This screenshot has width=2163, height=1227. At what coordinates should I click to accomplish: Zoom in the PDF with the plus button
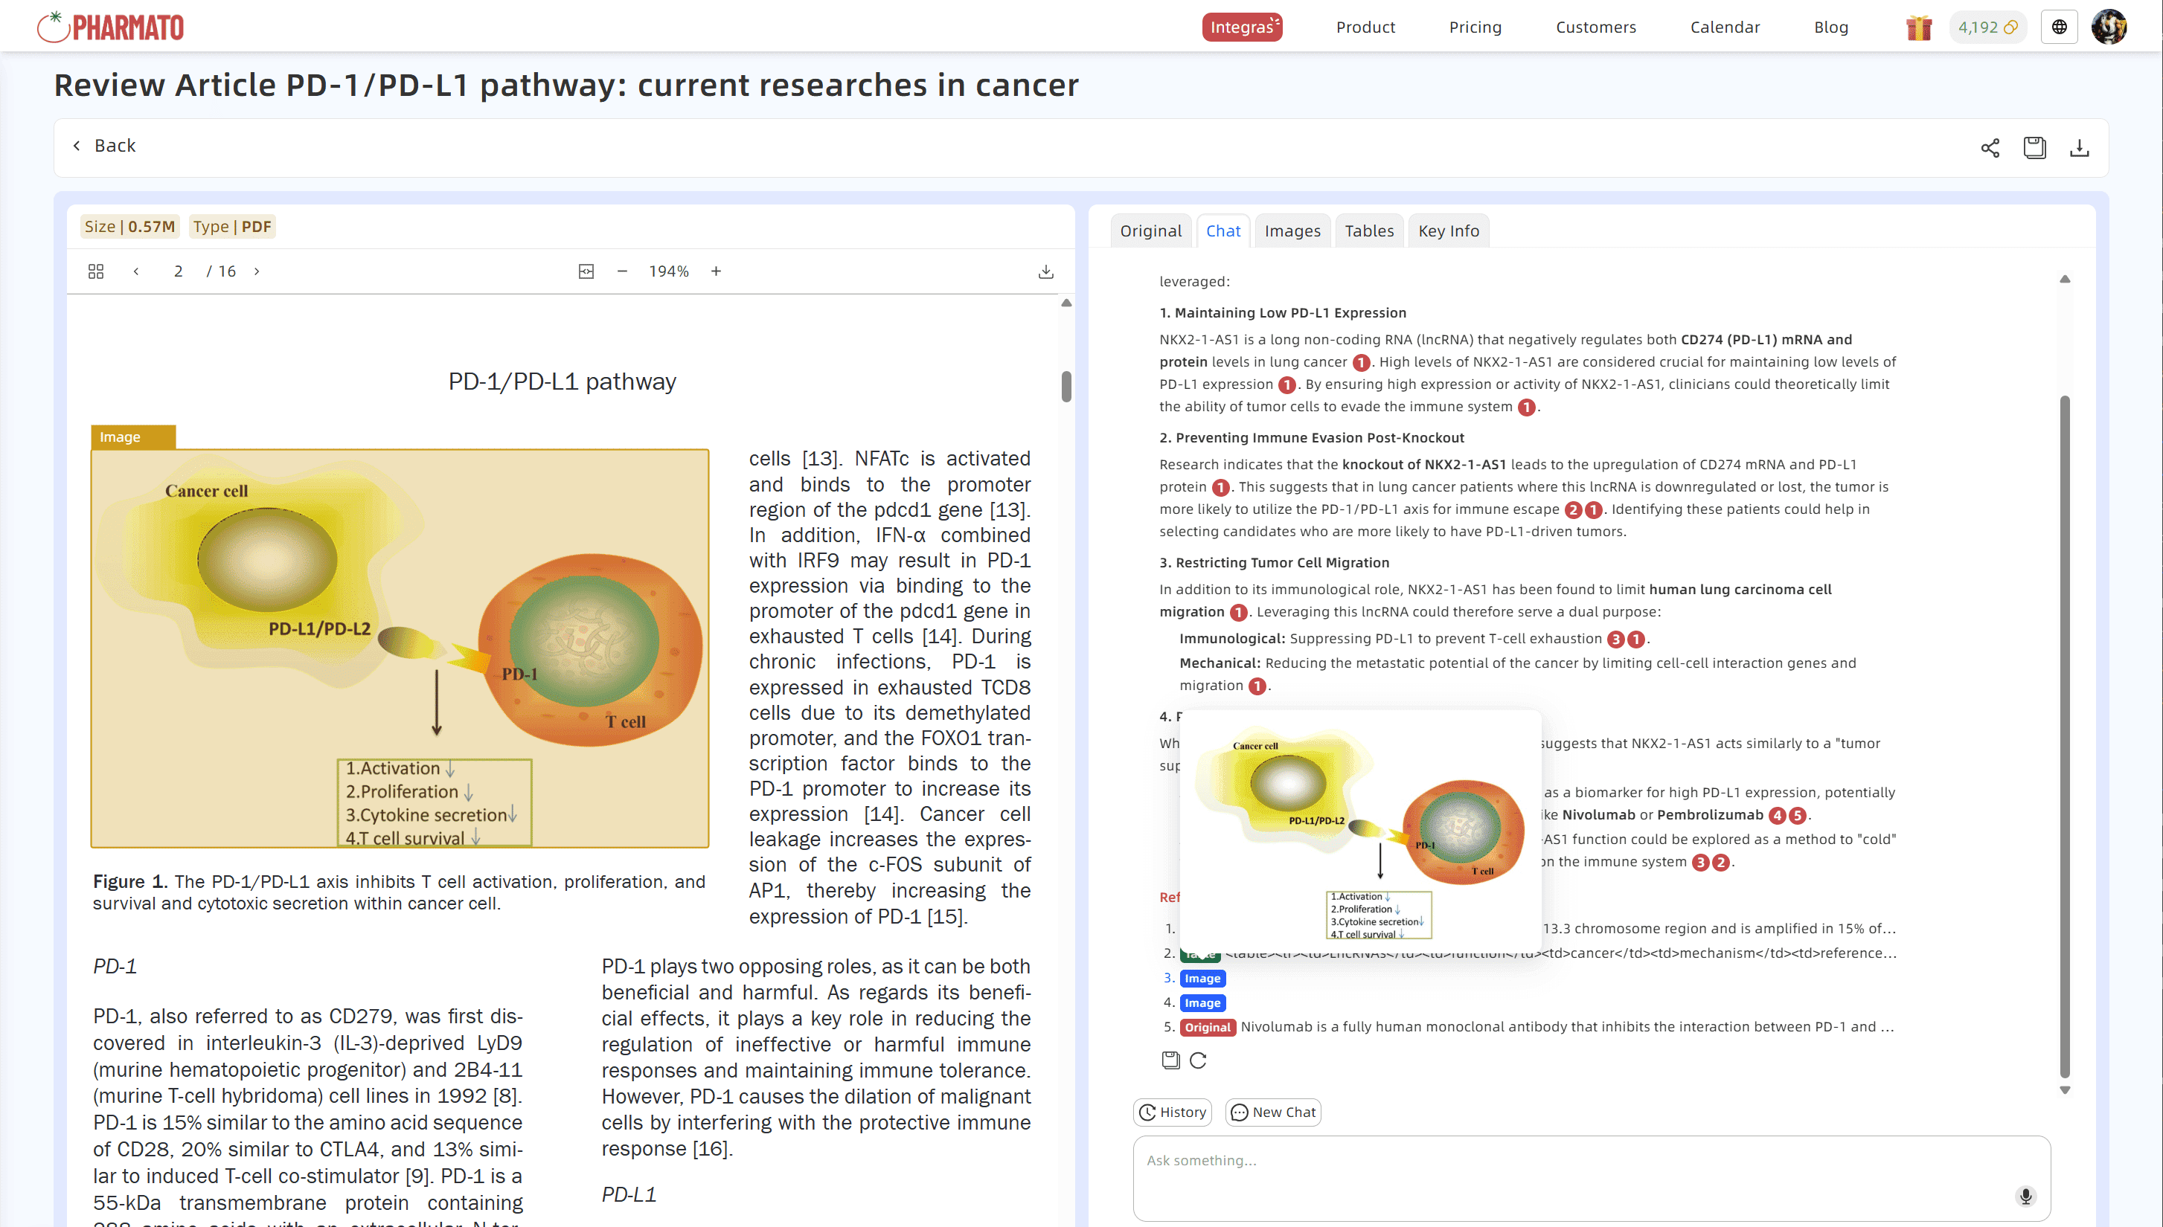pos(716,271)
